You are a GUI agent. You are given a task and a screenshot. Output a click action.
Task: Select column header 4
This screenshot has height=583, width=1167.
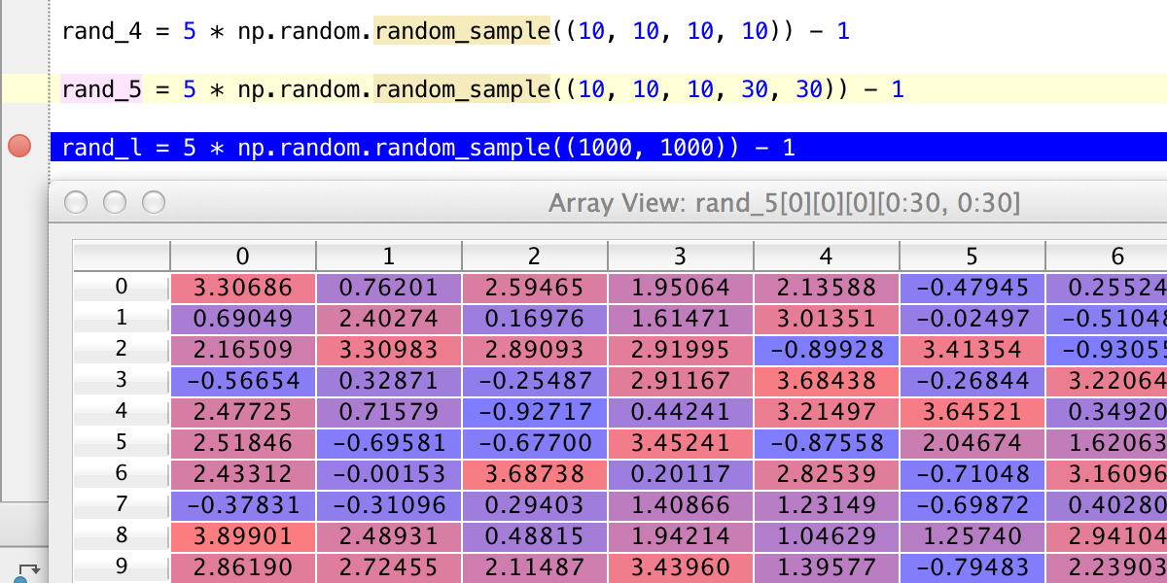pyautogui.click(x=827, y=257)
